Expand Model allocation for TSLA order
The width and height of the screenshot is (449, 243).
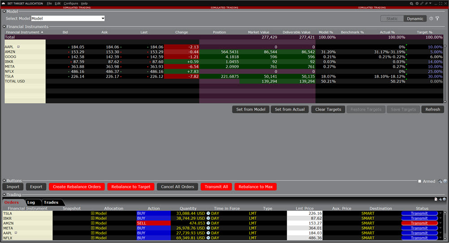[93, 213]
